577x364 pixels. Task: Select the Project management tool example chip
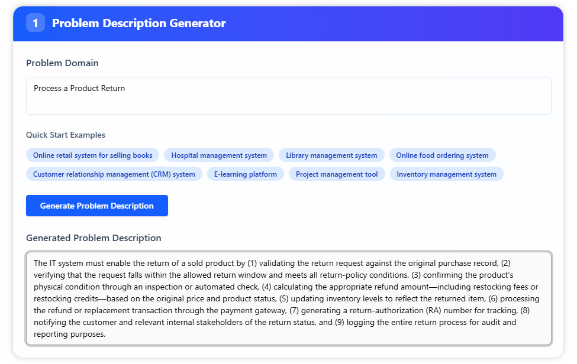(337, 174)
